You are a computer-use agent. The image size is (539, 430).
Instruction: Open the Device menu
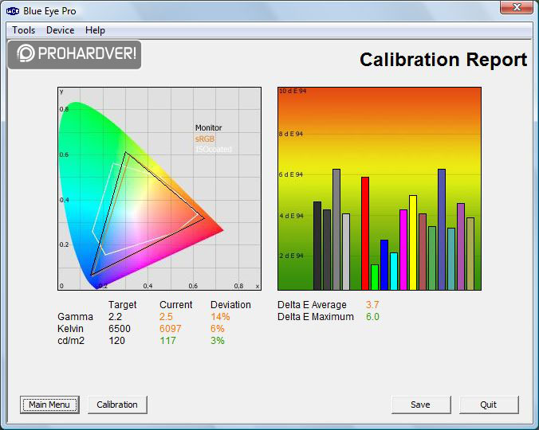pos(60,30)
